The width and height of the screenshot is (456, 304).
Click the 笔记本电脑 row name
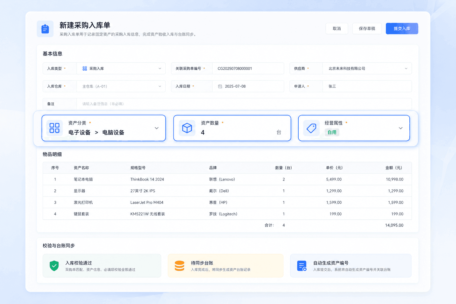pyautogui.click(x=83, y=179)
